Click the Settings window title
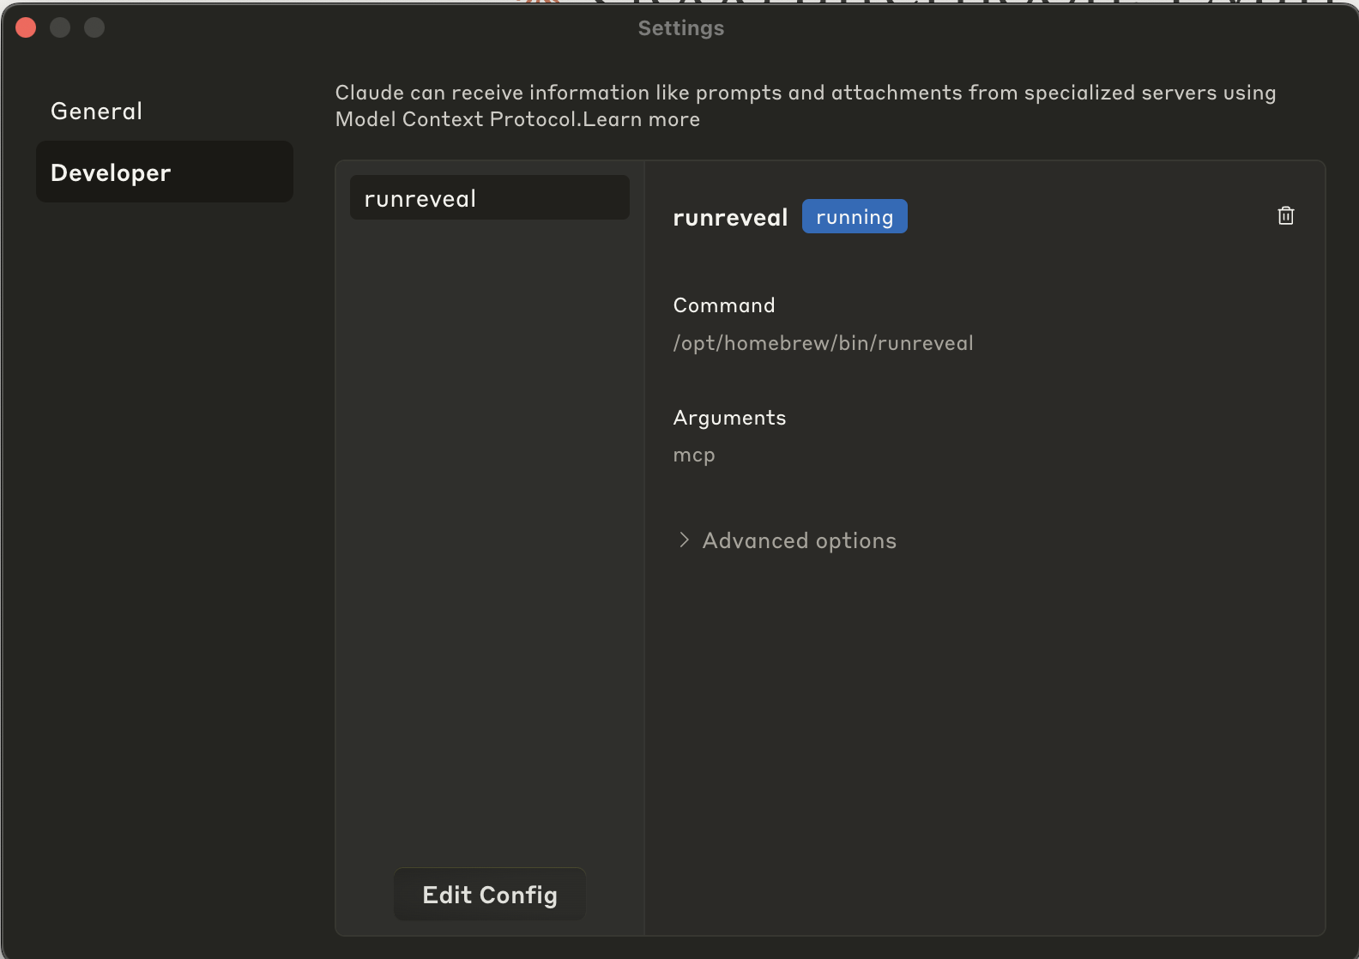 pyautogui.click(x=680, y=28)
